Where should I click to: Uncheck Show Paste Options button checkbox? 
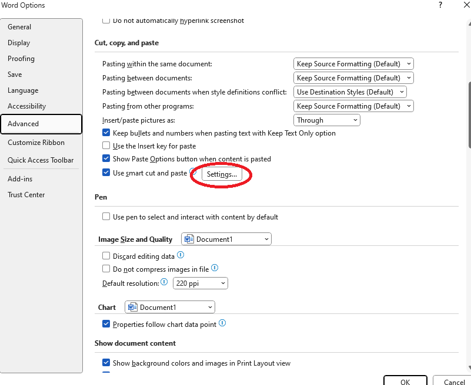pyautogui.click(x=106, y=158)
